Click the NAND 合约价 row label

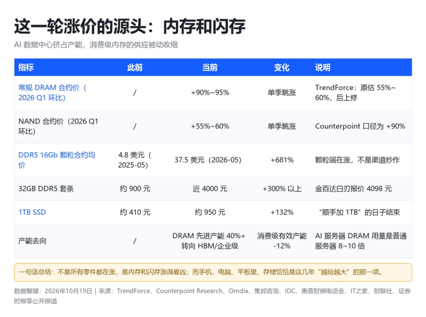[x=58, y=126]
